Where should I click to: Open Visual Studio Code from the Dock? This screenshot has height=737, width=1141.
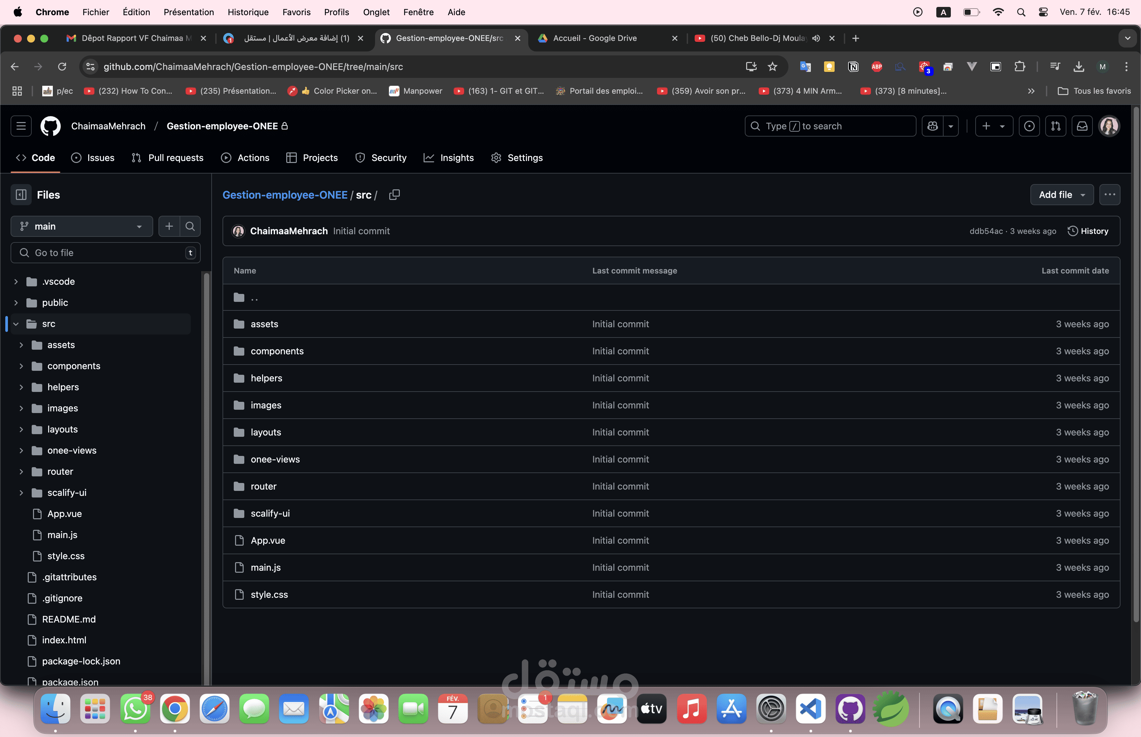pyautogui.click(x=811, y=709)
